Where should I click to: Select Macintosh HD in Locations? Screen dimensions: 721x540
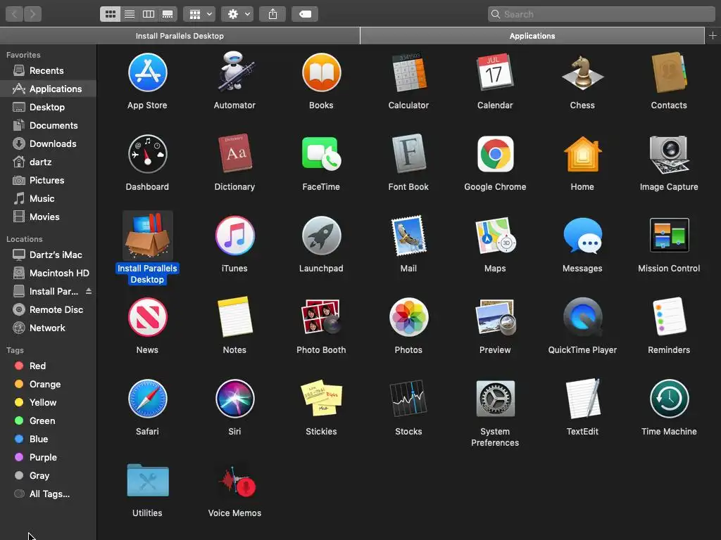pyautogui.click(x=49, y=274)
